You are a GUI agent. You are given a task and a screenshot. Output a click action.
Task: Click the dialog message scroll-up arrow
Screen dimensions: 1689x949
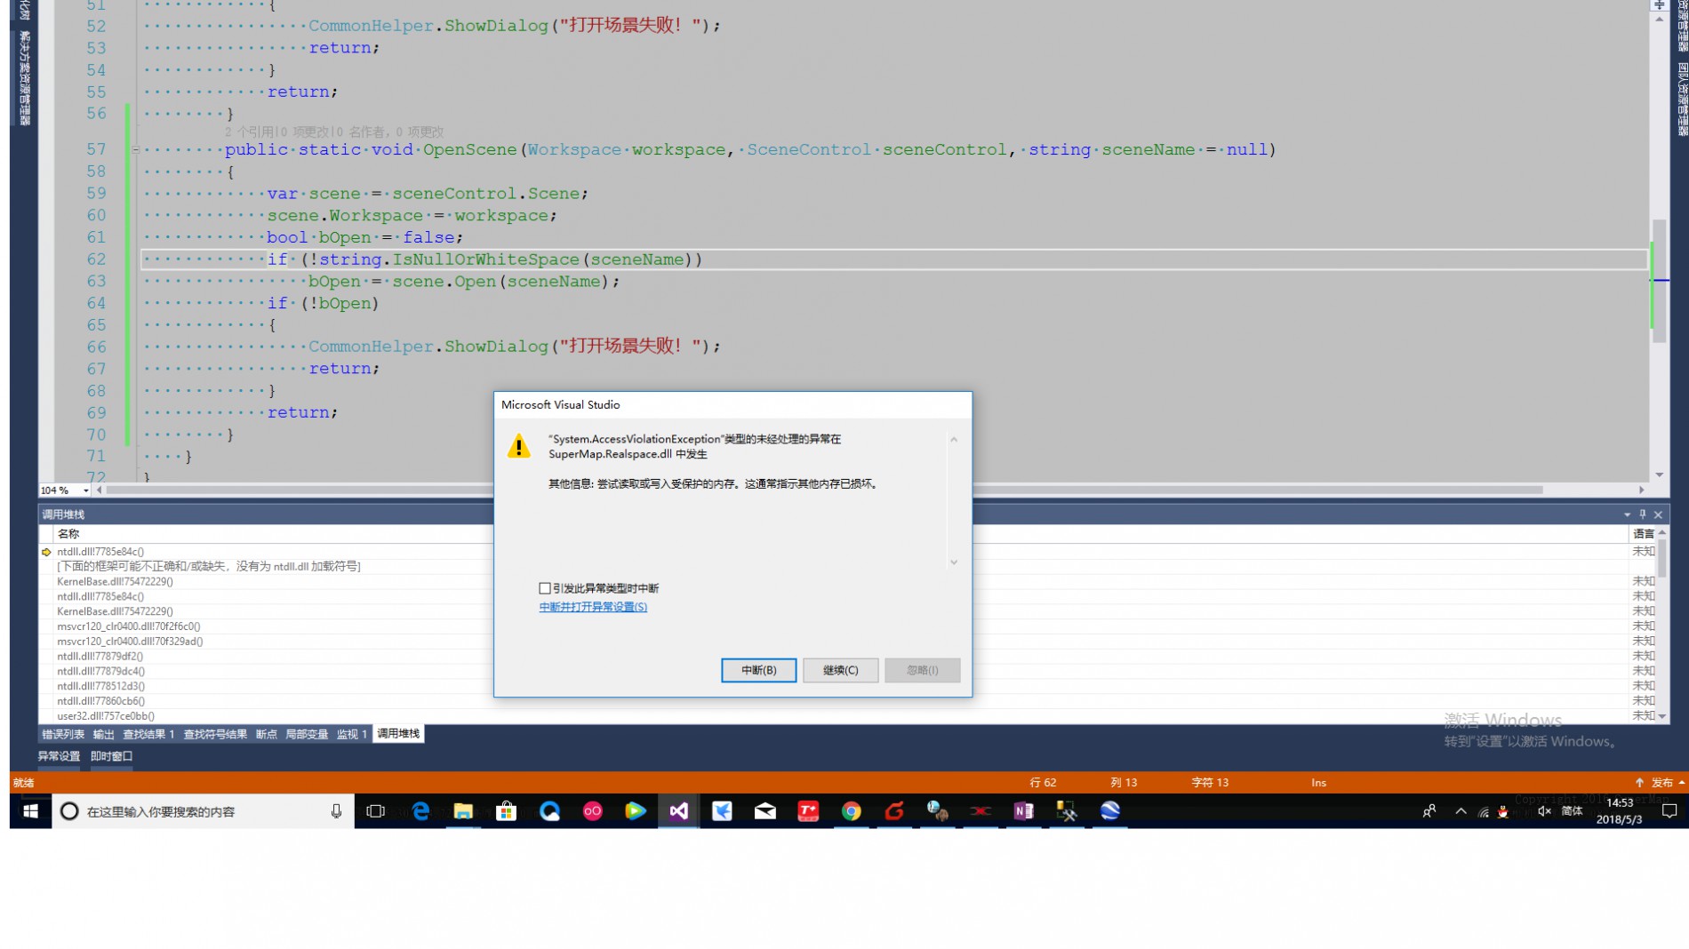click(954, 439)
